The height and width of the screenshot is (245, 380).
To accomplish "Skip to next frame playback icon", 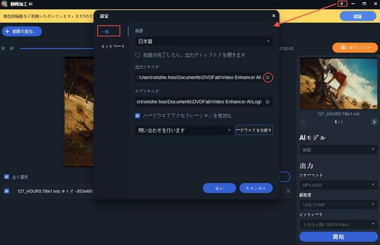I will (x=12, y=49).
